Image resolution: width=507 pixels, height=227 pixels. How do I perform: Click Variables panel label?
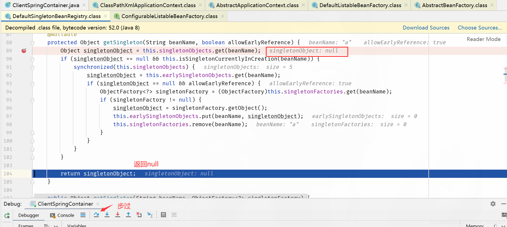pyautogui.click(x=77, y=226)
